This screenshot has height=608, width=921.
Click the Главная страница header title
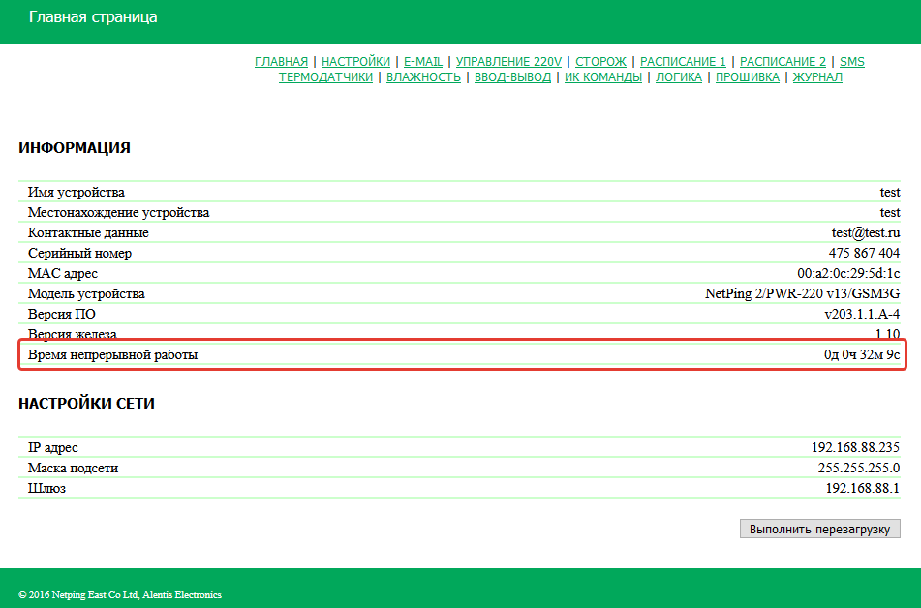93,17
